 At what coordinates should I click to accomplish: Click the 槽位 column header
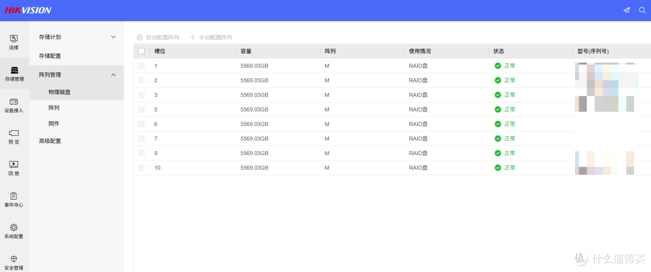[x=160, y=51]
